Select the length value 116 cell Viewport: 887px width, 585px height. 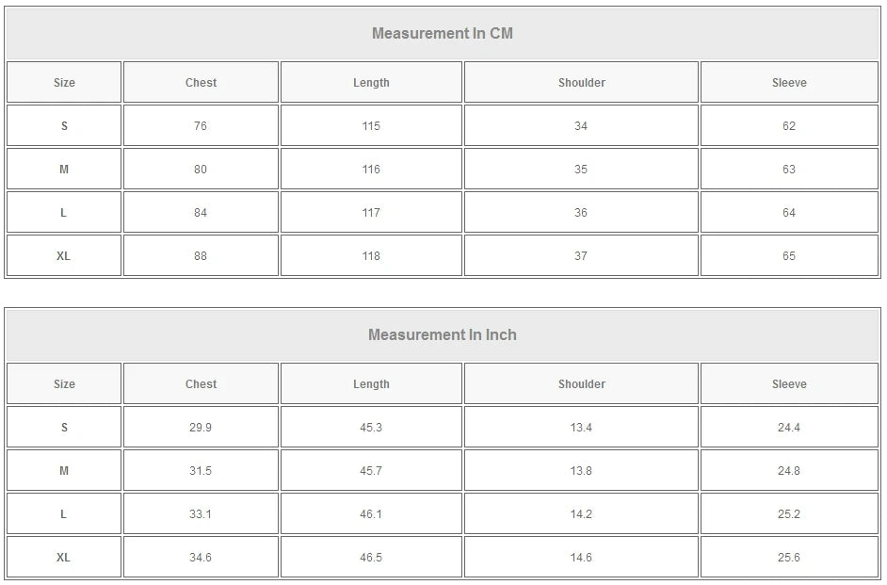371,170
